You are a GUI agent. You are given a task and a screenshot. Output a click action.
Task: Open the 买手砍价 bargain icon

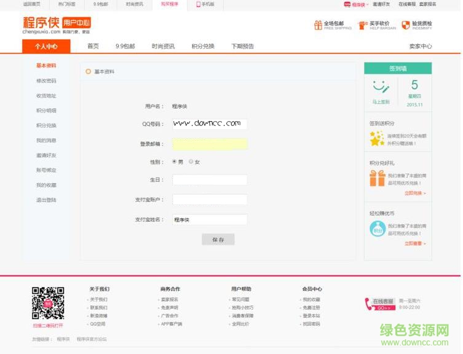pyautogui.click(x=362, y=25)
